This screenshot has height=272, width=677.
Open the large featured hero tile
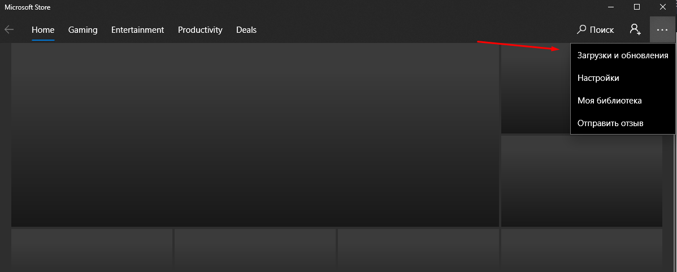coord(255,136)
